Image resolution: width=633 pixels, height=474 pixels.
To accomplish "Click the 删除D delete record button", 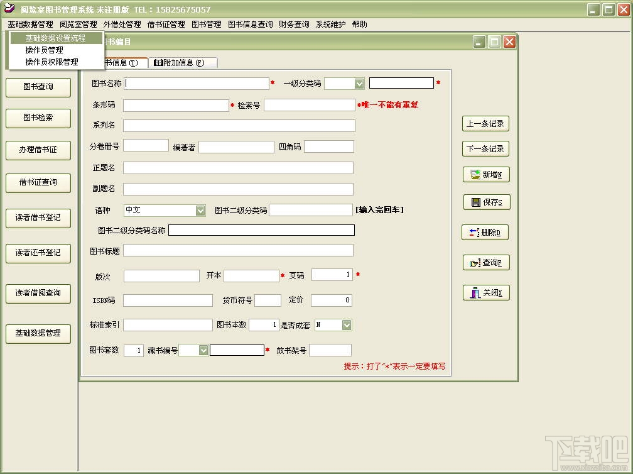I will point(485,233).
